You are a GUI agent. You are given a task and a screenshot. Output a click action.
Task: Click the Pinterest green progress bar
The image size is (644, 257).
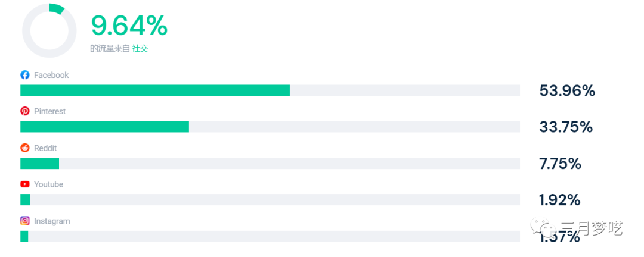[104, 127]
